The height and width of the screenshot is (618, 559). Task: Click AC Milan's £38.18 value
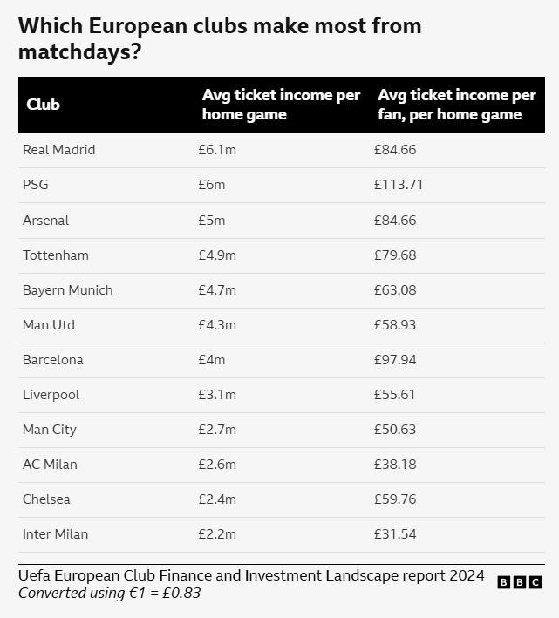[x=395, y=465]
